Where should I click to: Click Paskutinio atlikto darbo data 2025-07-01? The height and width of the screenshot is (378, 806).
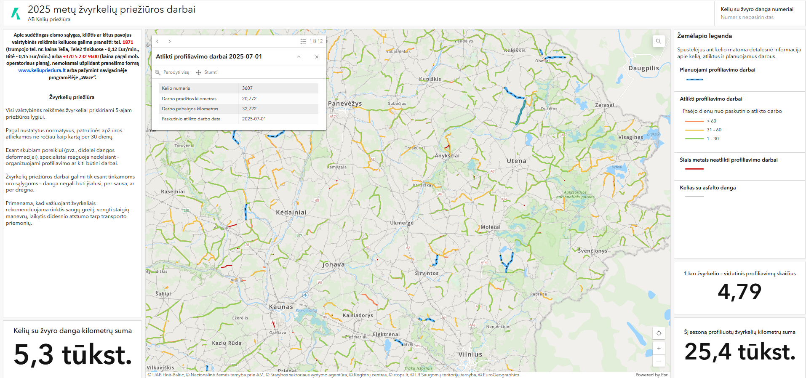pos(254,119)
